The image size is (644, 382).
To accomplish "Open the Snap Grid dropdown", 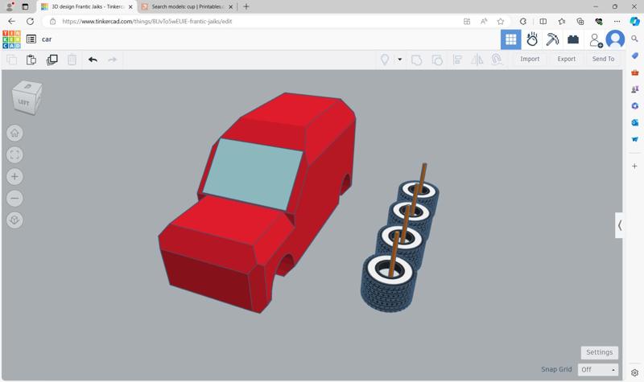I will (598, 370).
